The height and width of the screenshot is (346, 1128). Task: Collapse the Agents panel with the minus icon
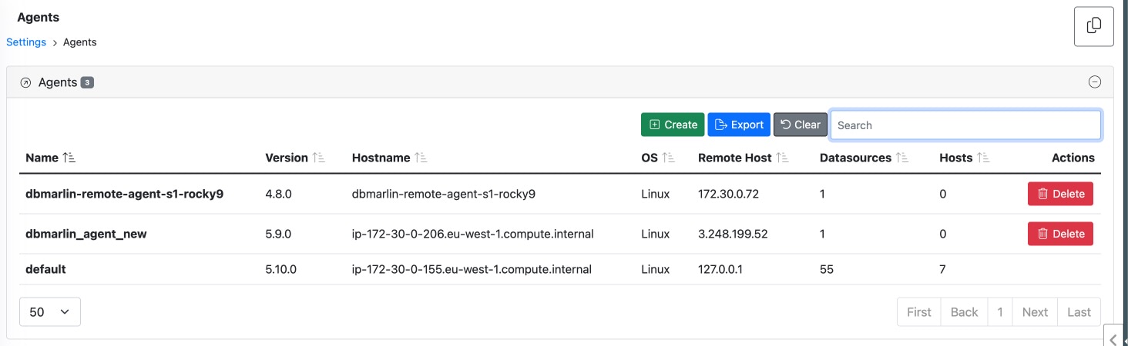[x=1094, y=82]
